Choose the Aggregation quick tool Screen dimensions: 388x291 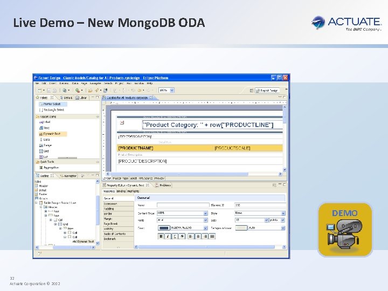pos(49,168)
